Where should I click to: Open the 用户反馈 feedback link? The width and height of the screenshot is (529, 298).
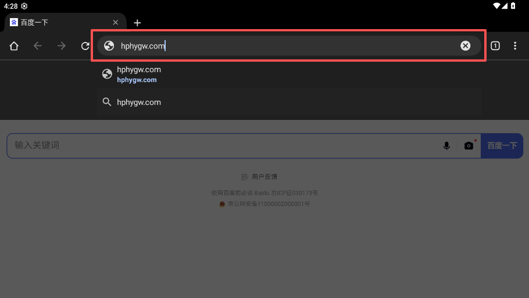264,176
